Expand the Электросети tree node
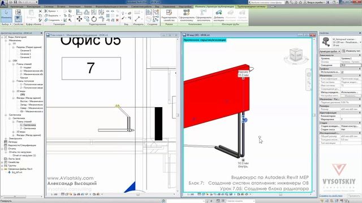 6,138
